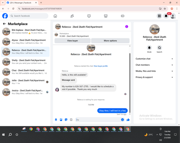Expand Media, files and links
Screen dimensions: 180x143
(154, 71)
